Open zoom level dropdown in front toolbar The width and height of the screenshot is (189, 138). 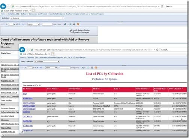pos(51,68)
